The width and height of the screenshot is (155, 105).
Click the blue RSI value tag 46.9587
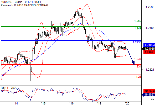pos(149,94)
